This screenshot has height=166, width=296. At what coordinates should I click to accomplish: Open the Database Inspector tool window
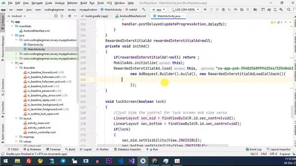[x=128, y=149]
